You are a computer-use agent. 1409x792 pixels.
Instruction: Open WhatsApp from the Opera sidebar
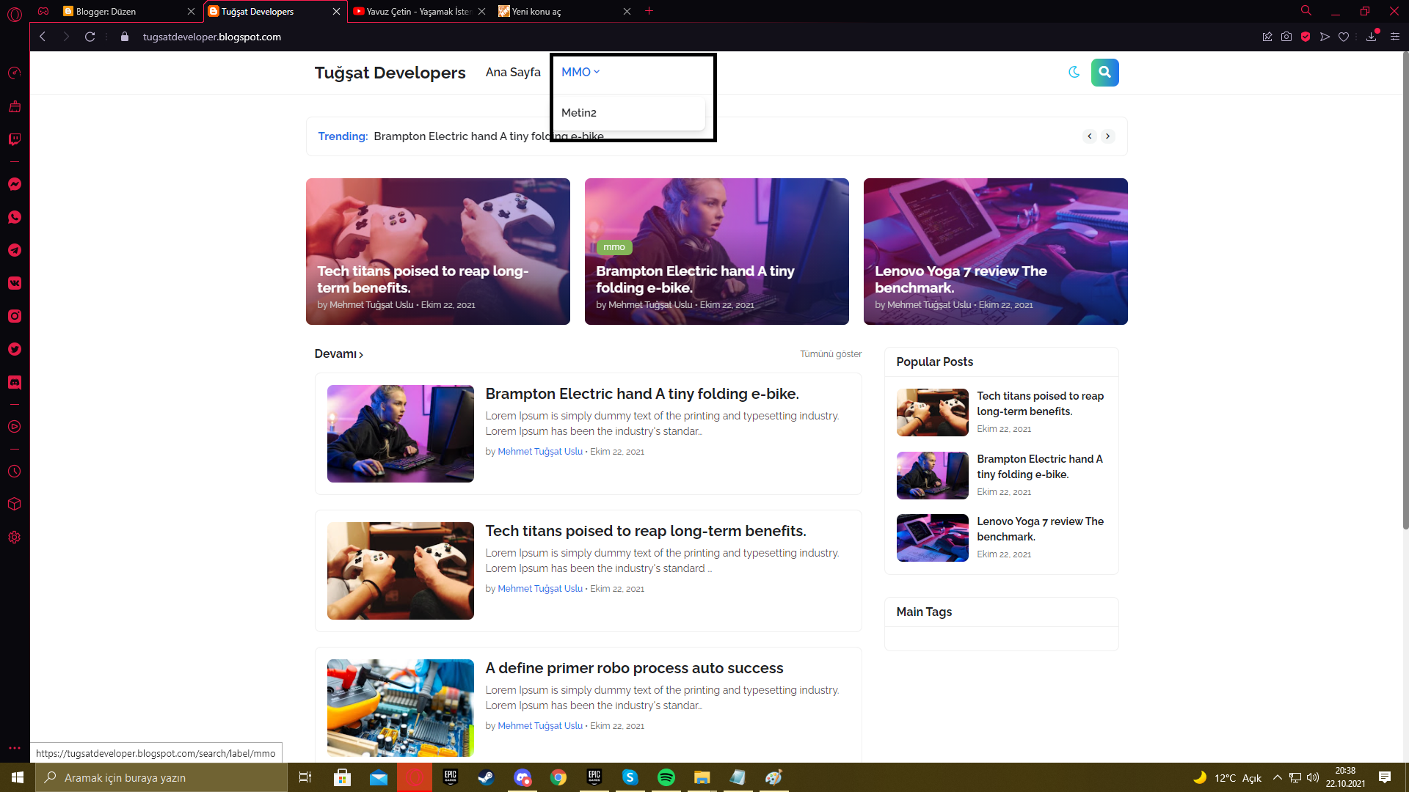click(x=15, y=217)
